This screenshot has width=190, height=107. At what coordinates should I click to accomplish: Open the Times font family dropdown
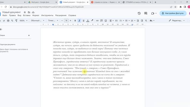click(x=53, y=21)
